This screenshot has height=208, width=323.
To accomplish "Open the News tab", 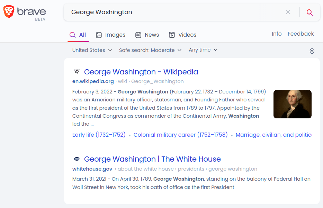I will (x=147, y=35).
